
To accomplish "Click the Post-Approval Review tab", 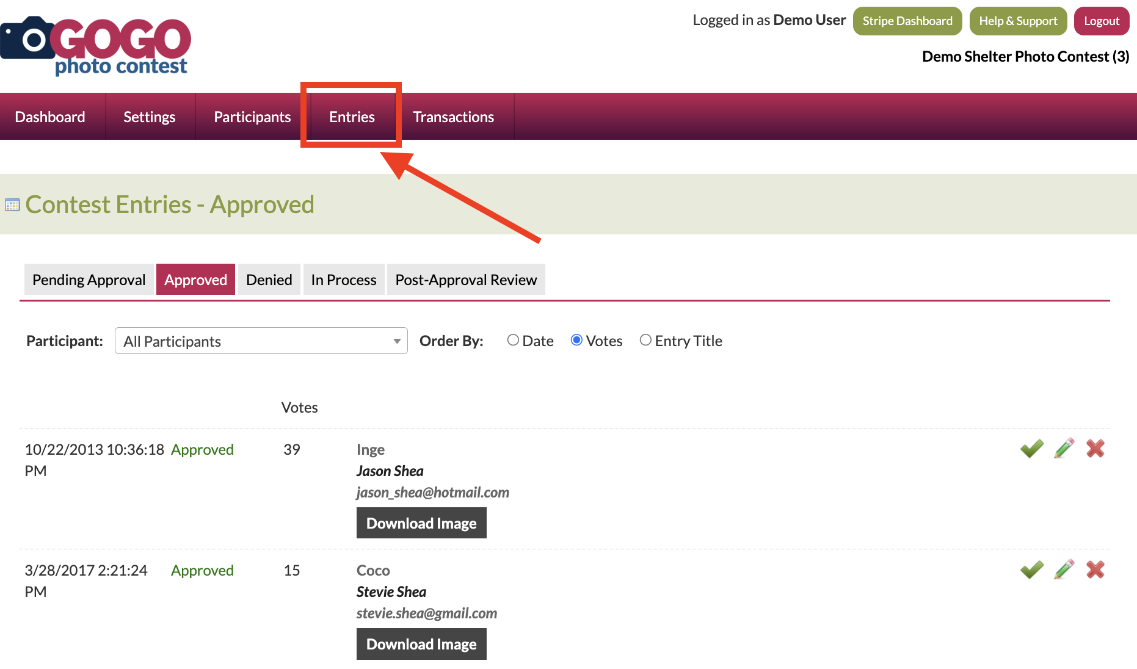I will click(466, 280).
